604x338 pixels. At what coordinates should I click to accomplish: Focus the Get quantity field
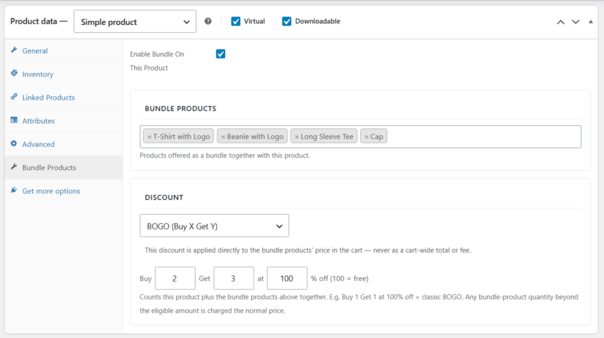point(234,278)
